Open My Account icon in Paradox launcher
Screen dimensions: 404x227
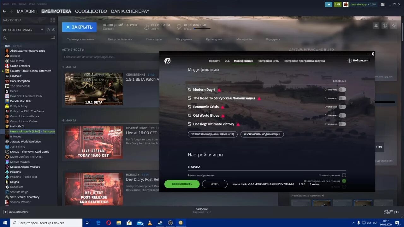click(x=349, y=61)
